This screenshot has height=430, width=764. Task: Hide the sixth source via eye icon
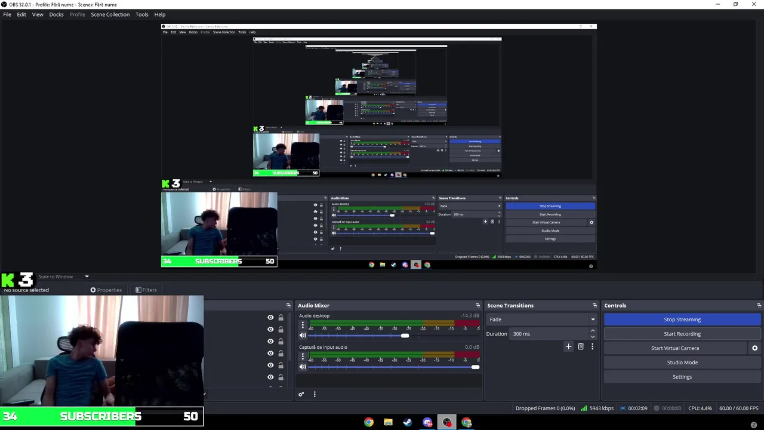pos(270,377)
